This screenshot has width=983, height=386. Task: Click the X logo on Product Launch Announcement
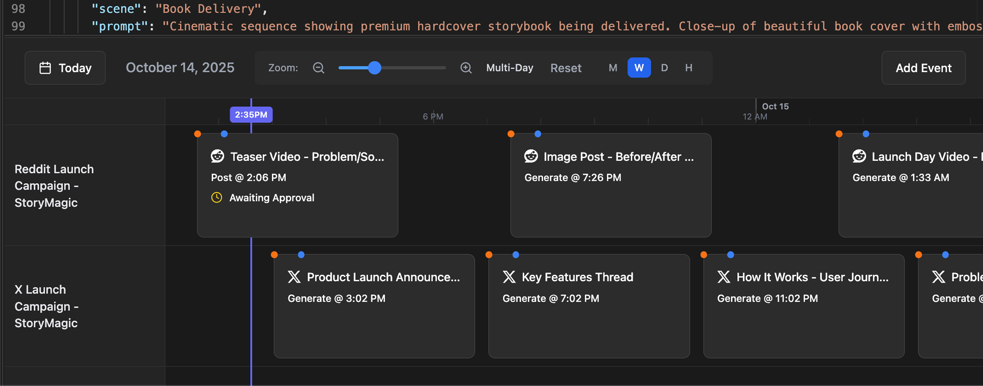pos(294,277)
